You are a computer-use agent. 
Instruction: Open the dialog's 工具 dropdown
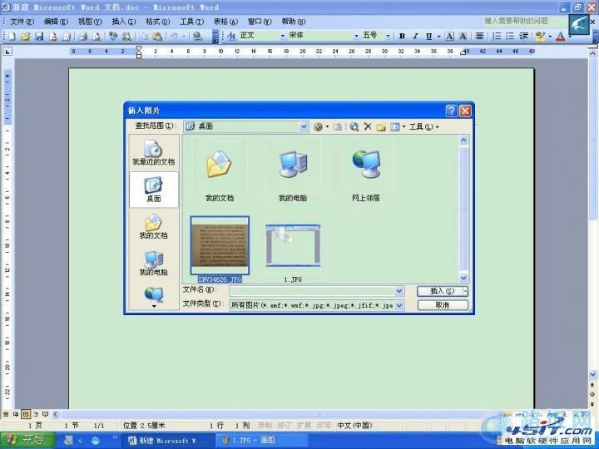pos(423,126)
